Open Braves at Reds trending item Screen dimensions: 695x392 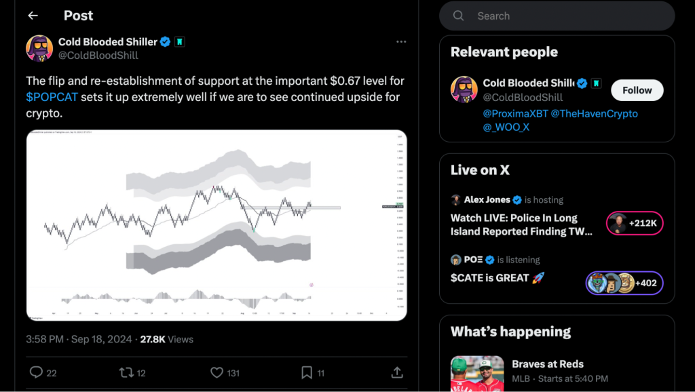(547, 364)
